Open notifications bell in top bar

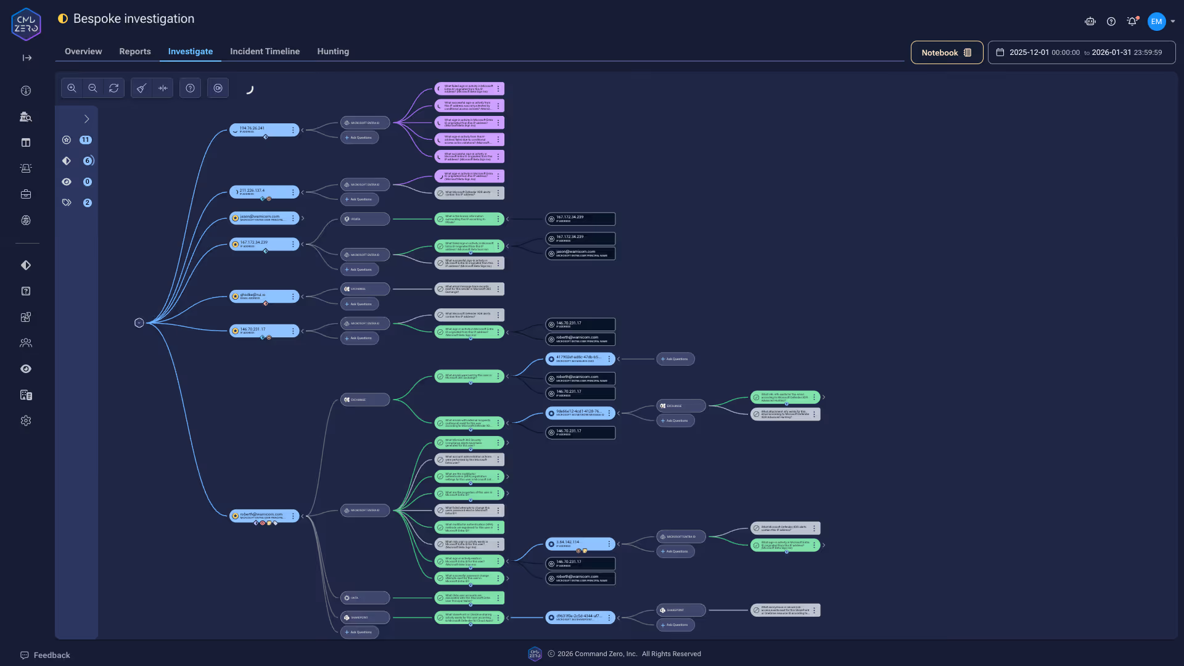(1132, 22)
